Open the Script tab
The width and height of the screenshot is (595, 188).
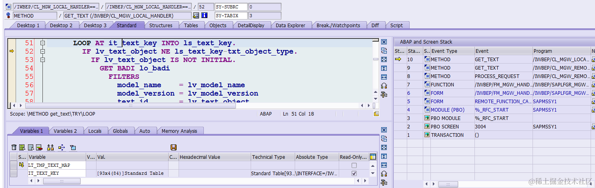396,25
